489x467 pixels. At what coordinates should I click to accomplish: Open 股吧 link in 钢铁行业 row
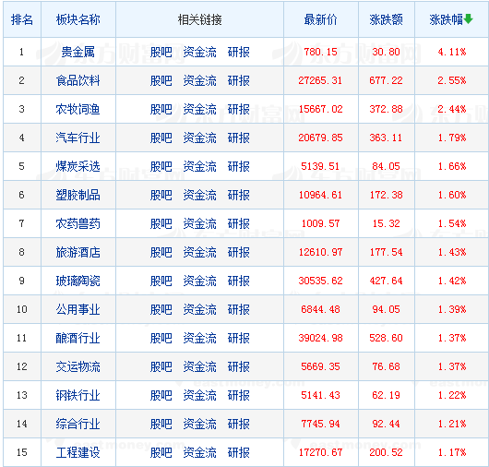tap(161, 395)
